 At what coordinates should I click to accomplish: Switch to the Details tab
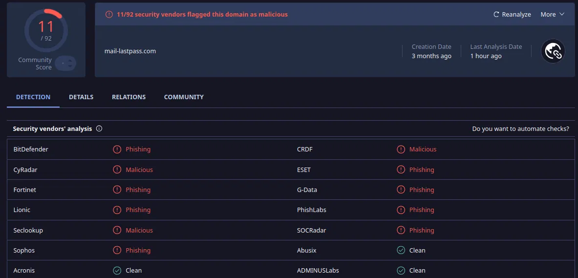coord(81,97)
